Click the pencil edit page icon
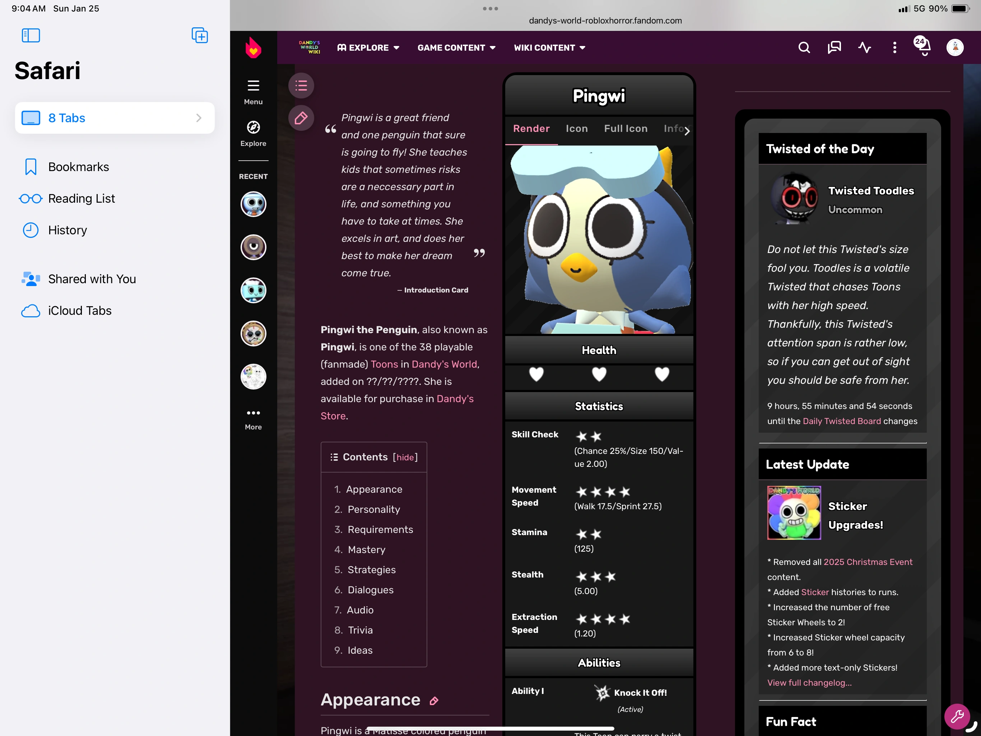Screen dimensions: 981x736 pyautogui.click(x=301, y=118)
